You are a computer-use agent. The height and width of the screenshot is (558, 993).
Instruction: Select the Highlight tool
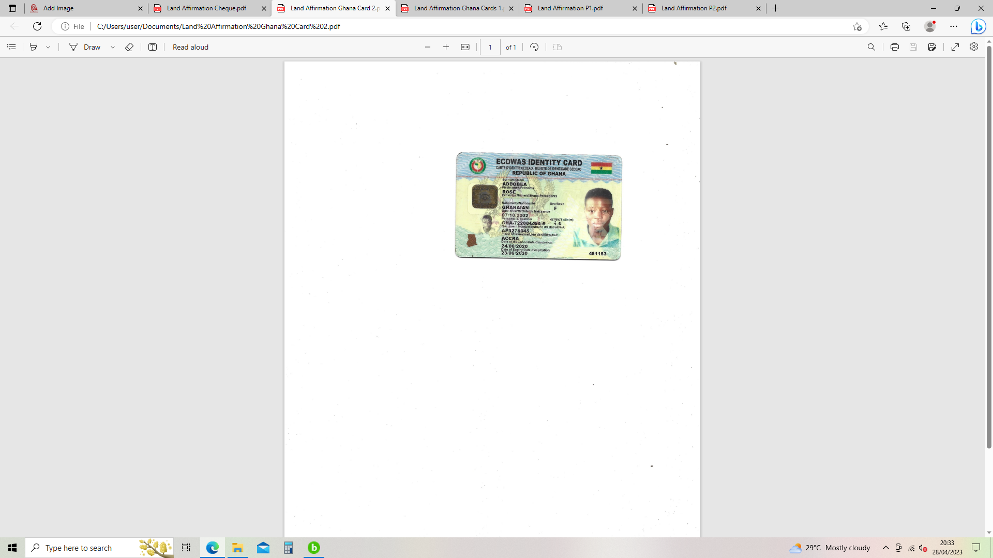click(x=34, y=47)
